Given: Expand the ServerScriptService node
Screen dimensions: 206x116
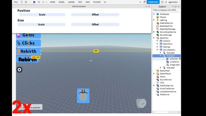Looking at the screenshot, I should [154, 32].
